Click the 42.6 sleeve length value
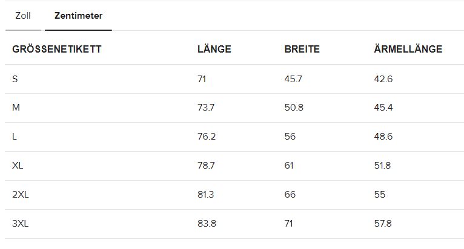Viewport: 464px width, 249px height. [383, 79]
